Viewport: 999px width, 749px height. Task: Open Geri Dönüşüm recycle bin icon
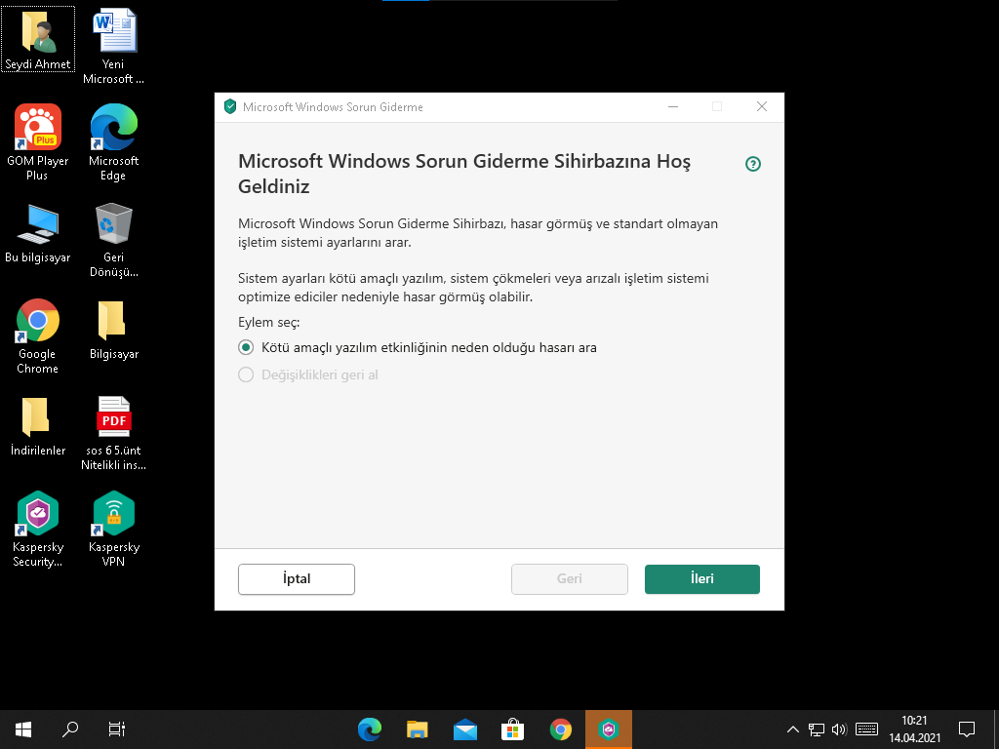click(113, 240)
